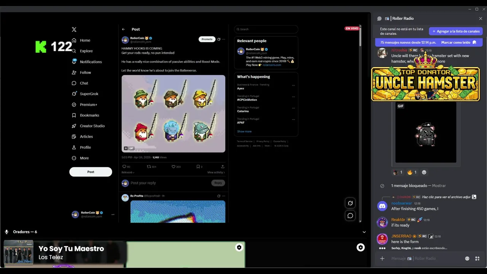Open the hamster fishing GIF image

click(173, 113)
